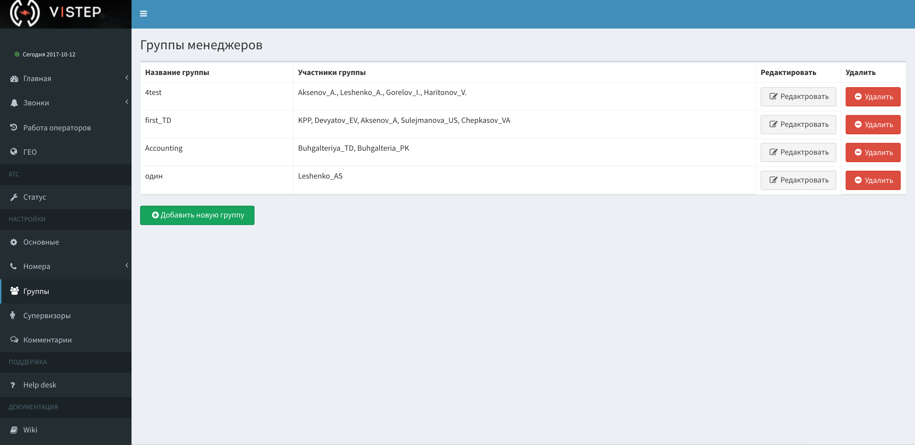Click the gear icon beside Основные
The image size is (915, 445).
pos(14,242)
